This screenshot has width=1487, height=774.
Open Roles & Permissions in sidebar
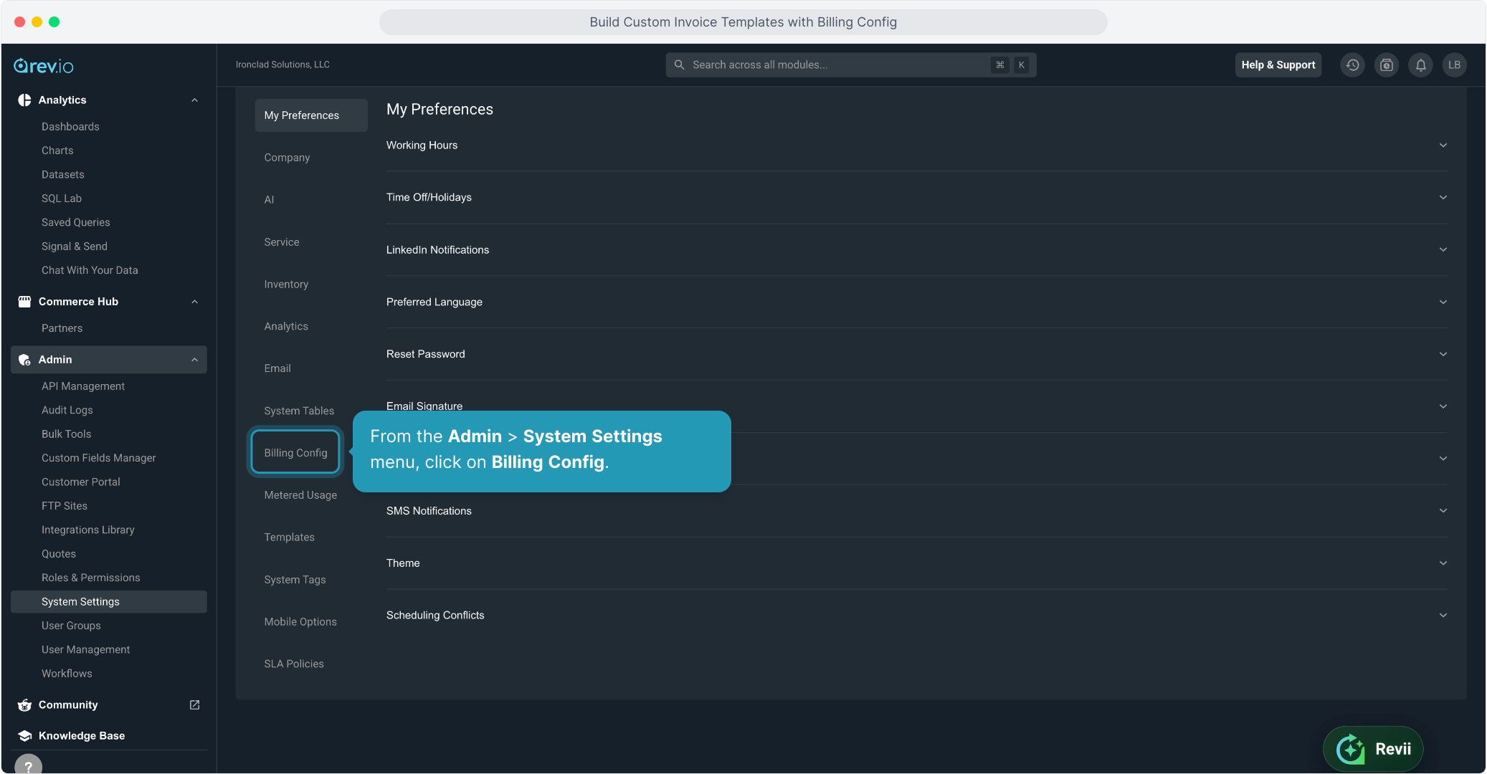pyautogui.click(x=91, y=578)
